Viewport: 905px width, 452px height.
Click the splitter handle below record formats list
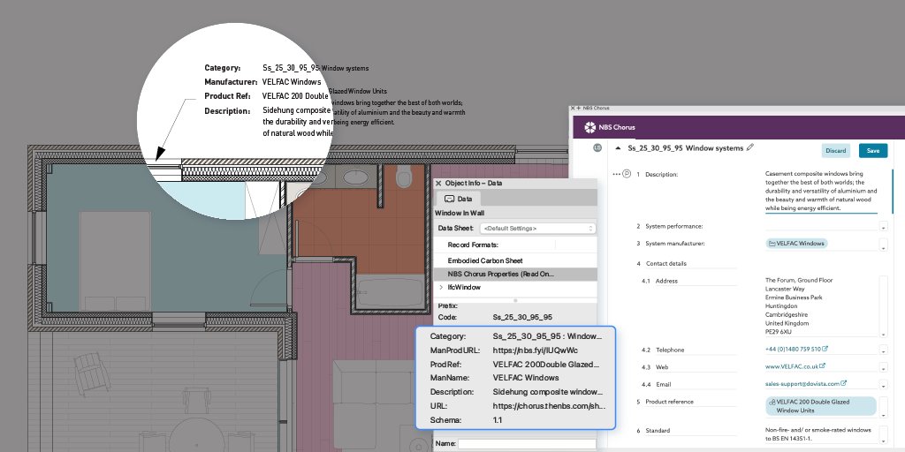515,300
